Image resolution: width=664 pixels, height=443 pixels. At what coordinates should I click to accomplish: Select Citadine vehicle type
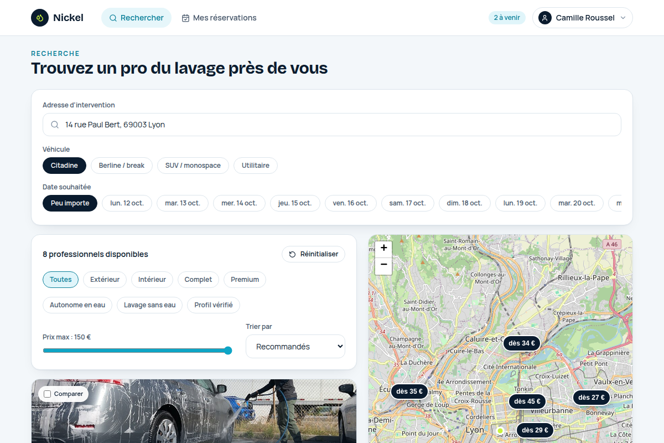[x=64, y=166]
